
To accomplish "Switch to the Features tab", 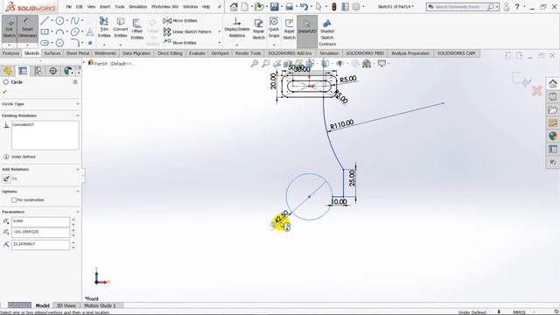I will 10,53.
